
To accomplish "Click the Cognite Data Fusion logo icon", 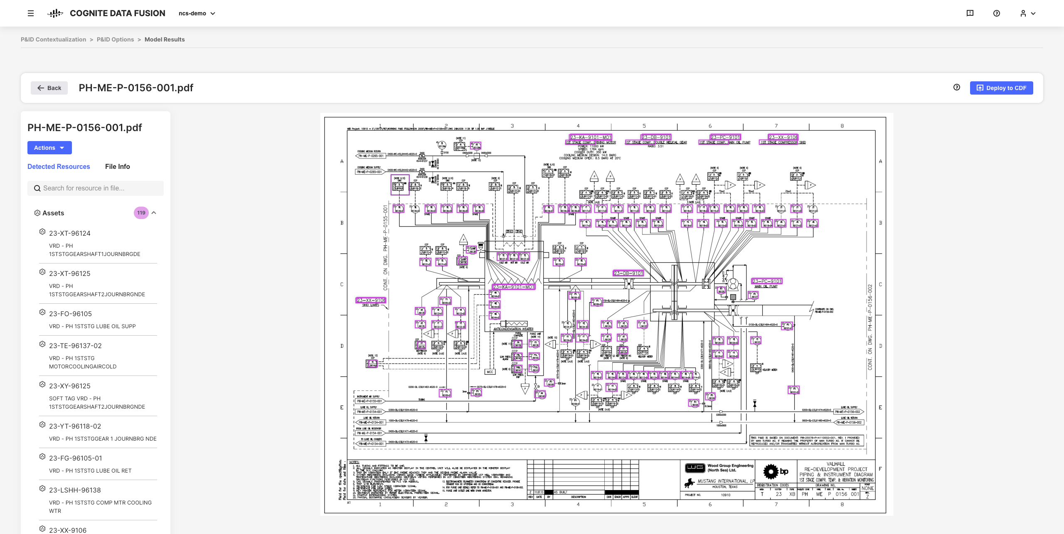I will click(54, 13).
